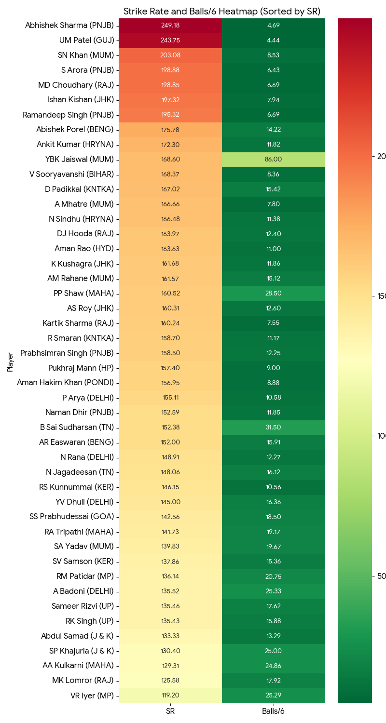Click the 203.08 strike rate cell

170,55
